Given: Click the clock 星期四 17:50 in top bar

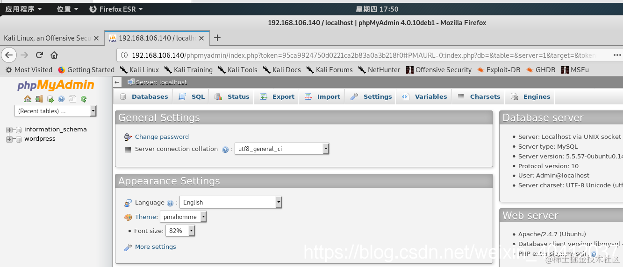Looking at the screenshot, I should tap(377, 9).
